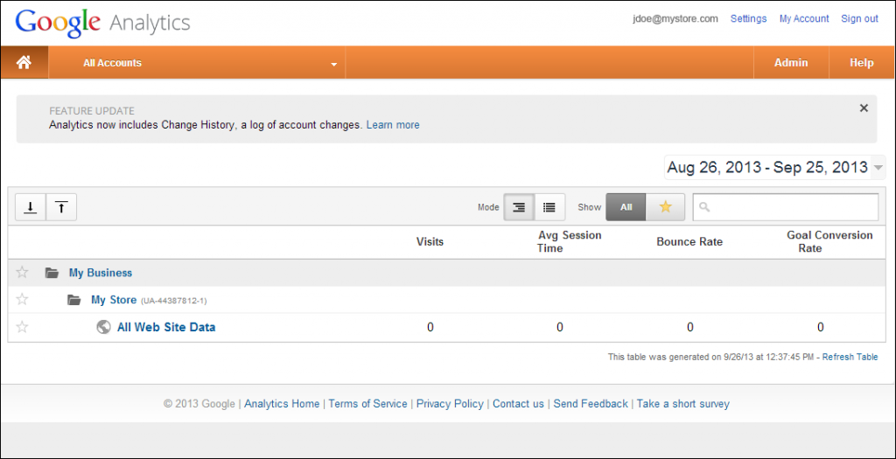Open the My Business account link

[101, 273]
